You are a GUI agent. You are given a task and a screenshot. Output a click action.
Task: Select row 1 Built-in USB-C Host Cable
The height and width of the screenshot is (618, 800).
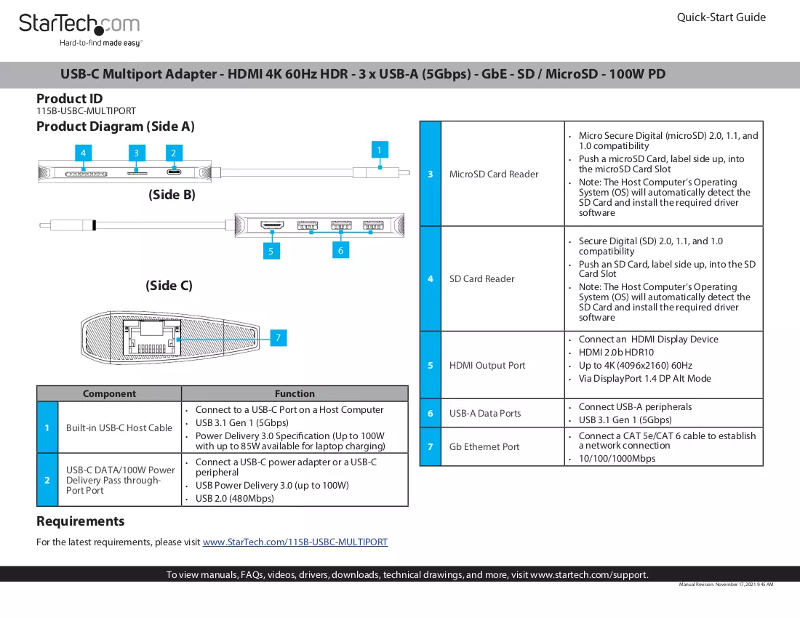[x=223, y=428]
